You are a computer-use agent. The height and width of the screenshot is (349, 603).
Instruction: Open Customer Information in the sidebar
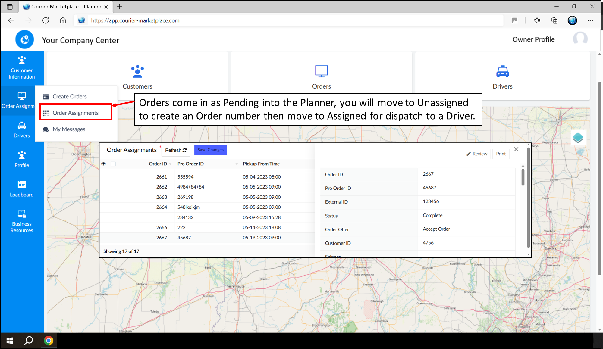(22, 68)
